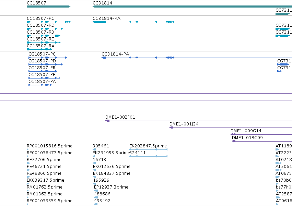Click the DME1-002F01 label

coord(120,117)
